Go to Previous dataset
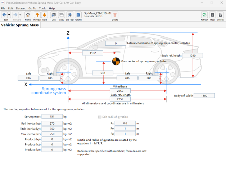The height and width of the screenshot is (175, 226). click(x=37, y=15)
